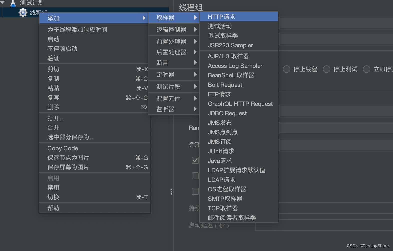
Task: Click the test plan flask icon
Action: [13, 3]
